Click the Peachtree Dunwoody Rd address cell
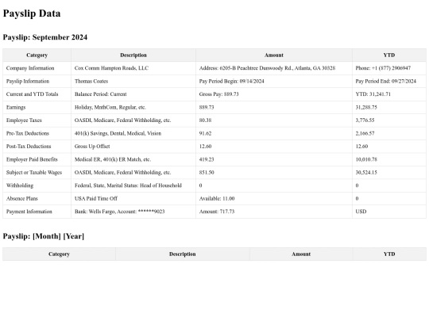This screenshot has width=429, height=321. 274,68
